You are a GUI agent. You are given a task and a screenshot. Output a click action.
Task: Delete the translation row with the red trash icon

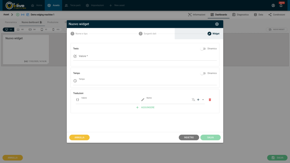[210, 100]
